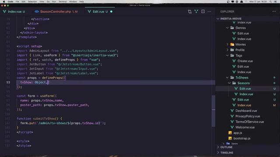
Task: Click the notification bell in menu bar
Action: click(x=241, y=2)
